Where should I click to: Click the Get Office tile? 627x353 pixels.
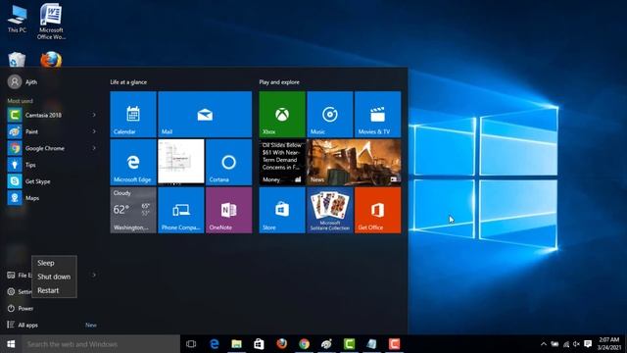click(x=377, y=210)
